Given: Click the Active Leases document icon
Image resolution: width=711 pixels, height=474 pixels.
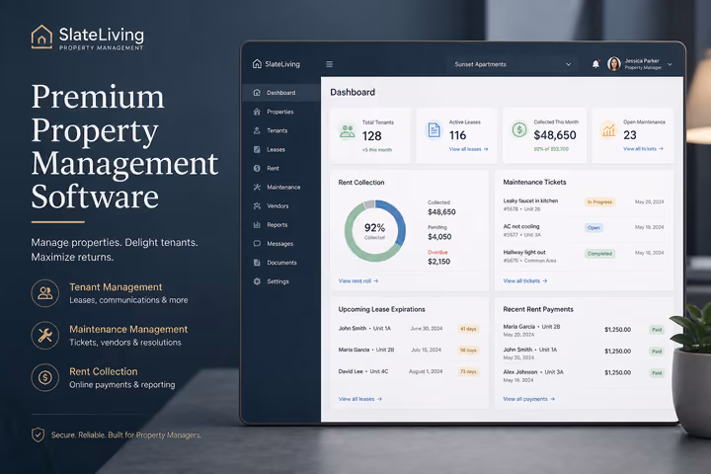Looking at the screenshot, I should point(434,130).
